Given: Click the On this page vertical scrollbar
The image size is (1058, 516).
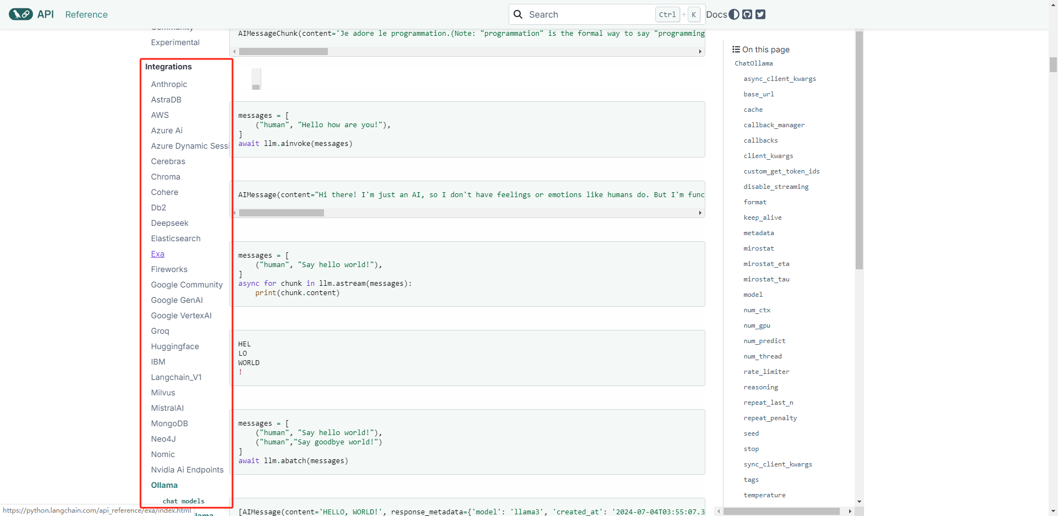Looking at the screenshot, I should (x=859, y=150).
